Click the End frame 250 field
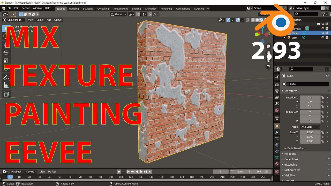Image resolution: width=331 pixels, height=186 pixels. click(x=263, y=172)
